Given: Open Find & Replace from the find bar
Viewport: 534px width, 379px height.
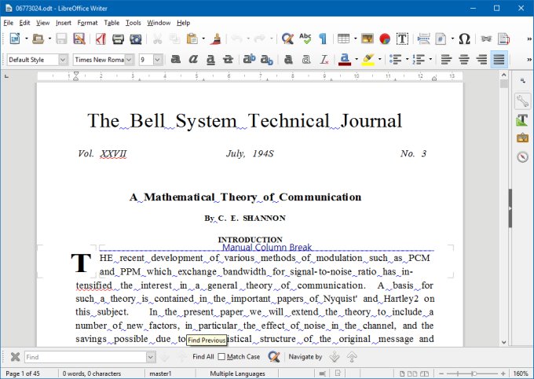Looking at the screenshot, I should (x=274, y=357).
